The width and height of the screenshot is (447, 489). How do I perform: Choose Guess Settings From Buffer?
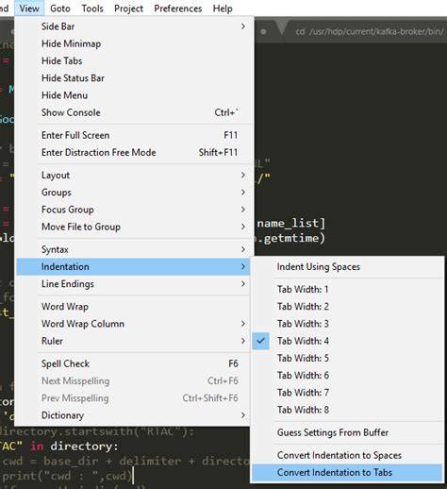347,432
